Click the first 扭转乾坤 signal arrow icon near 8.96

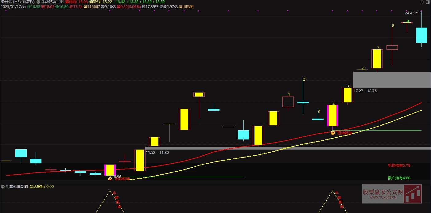pos(110,178)
